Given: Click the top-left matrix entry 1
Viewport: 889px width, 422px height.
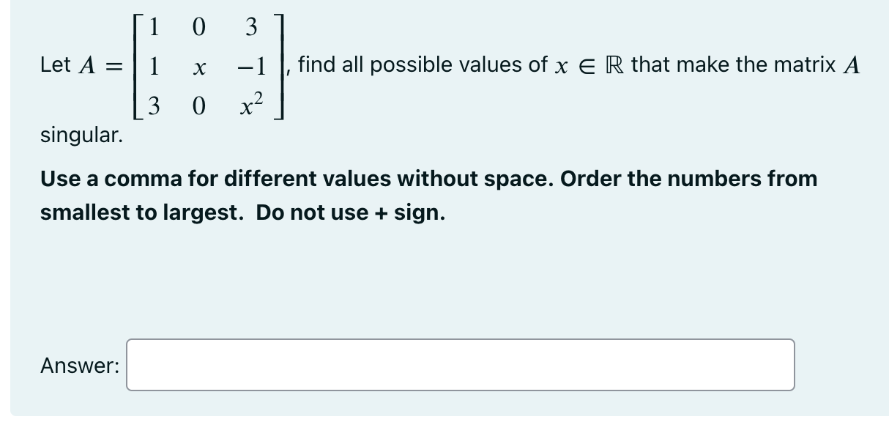Looking at the screenshot, I should 154,26.
